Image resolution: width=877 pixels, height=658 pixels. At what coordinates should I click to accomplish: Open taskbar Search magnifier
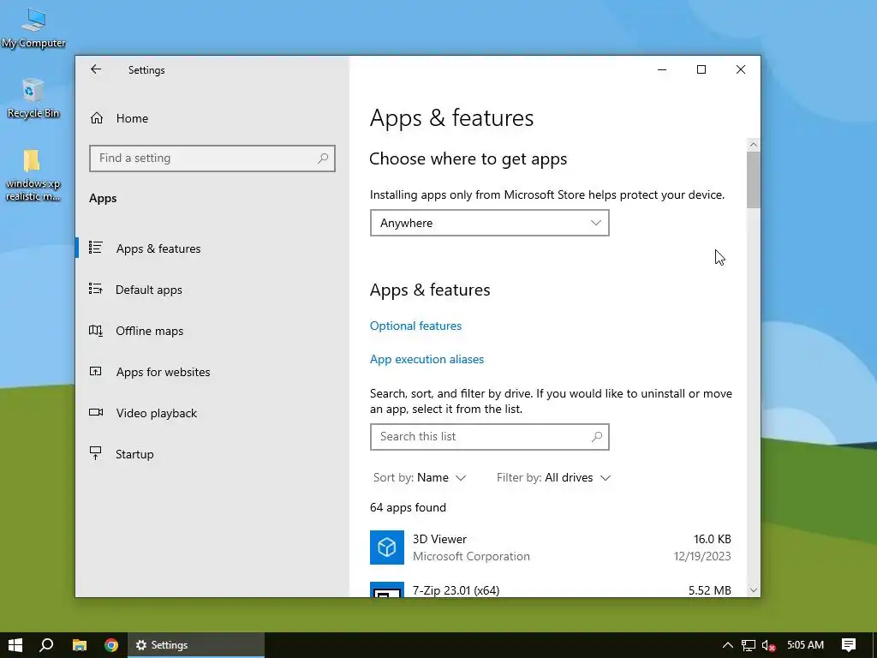tap(46, 645)
